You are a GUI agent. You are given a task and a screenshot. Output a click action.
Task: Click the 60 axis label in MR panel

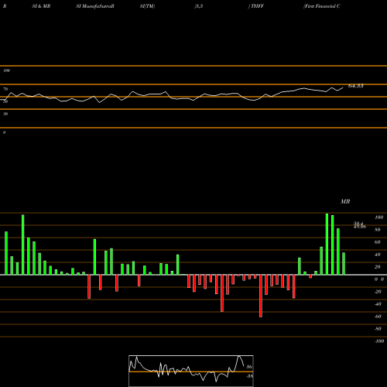pos(378,242)
